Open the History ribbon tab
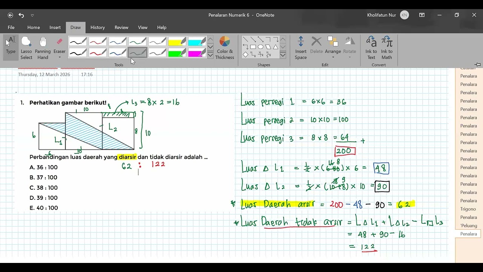 pos(98,27)
